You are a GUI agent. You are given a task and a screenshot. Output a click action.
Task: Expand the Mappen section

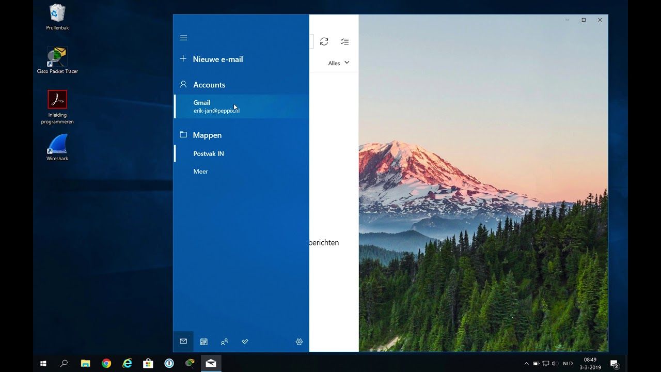[207, 135]
